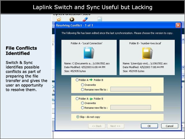Click the Next >> button
This screenshot has height=139, width=185.
click(116, 126)
